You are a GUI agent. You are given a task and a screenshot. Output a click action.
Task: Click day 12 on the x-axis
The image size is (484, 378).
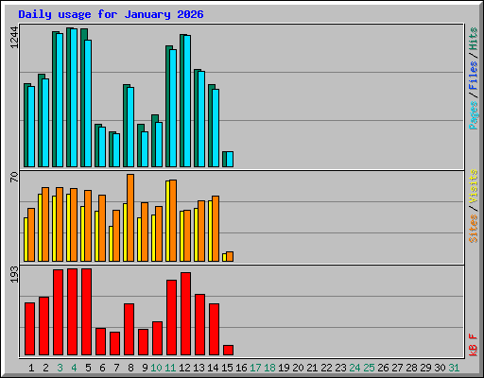[x=184, y=368]
